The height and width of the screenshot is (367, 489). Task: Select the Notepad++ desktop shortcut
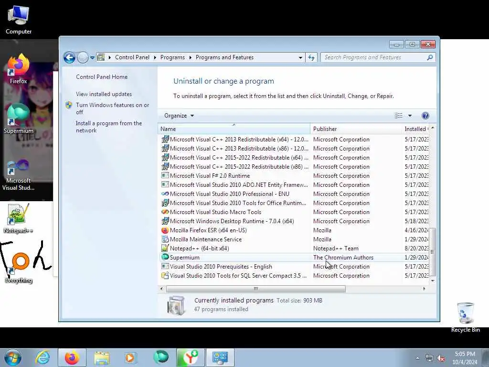click(19, 218)
